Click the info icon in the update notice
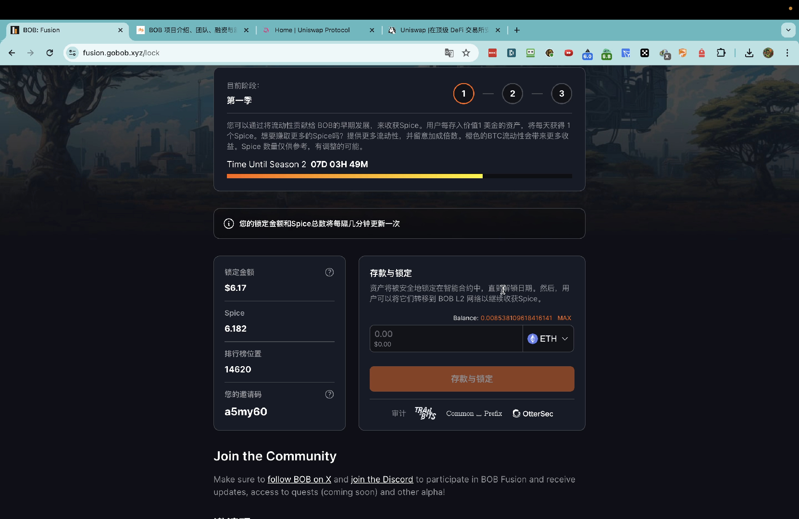Image resolution: width=799 pixels, height=519 pixels. 229,223
